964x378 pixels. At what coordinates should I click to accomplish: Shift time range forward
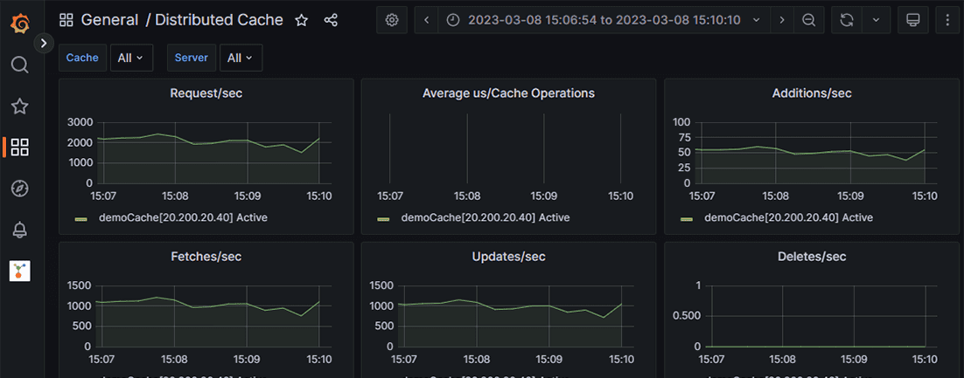pos(781,20)
